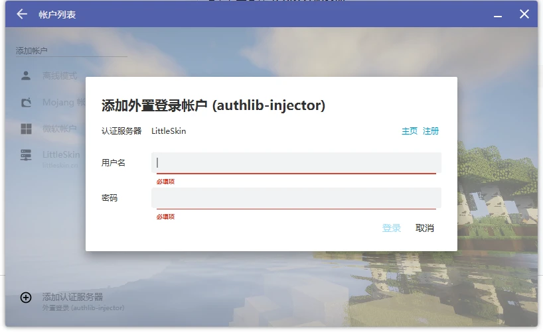Click the plus icon for 添加认证服务器

tap(26, 298)
